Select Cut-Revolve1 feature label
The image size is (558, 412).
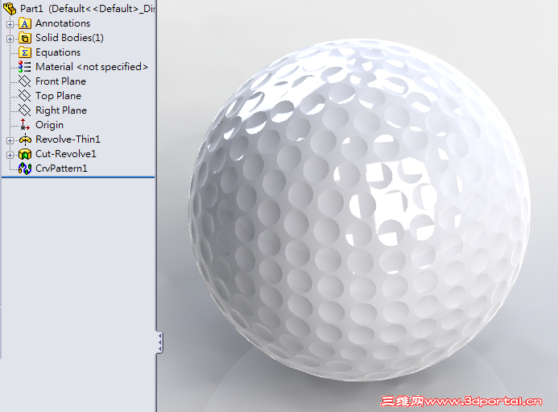[x=66, y=154]
